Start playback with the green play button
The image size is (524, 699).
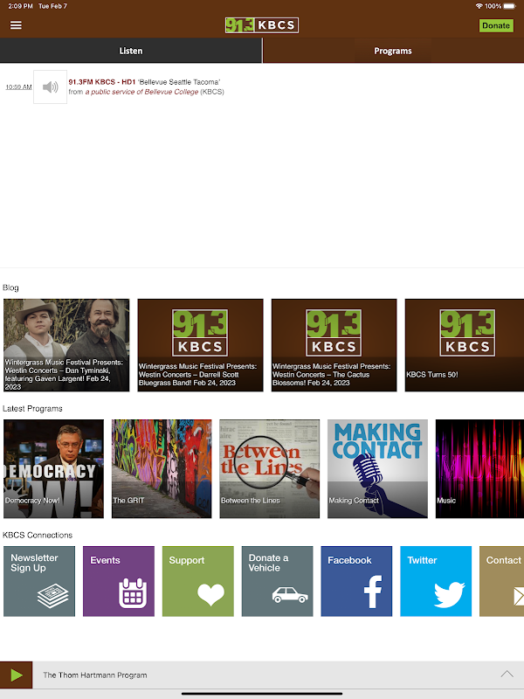click(17, 675)
